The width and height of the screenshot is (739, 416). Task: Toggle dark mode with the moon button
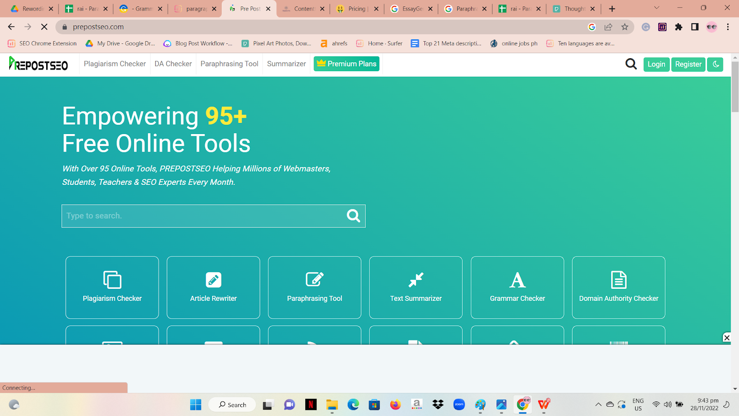pos(715,64)
